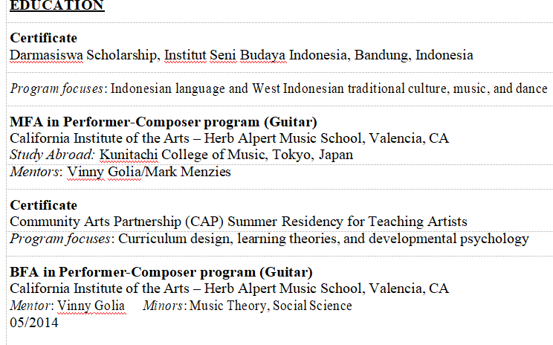Viewport: 553px width, 345px height.
Task: Click the misspelled word Darmasiswa
Action: click(46, 55)
